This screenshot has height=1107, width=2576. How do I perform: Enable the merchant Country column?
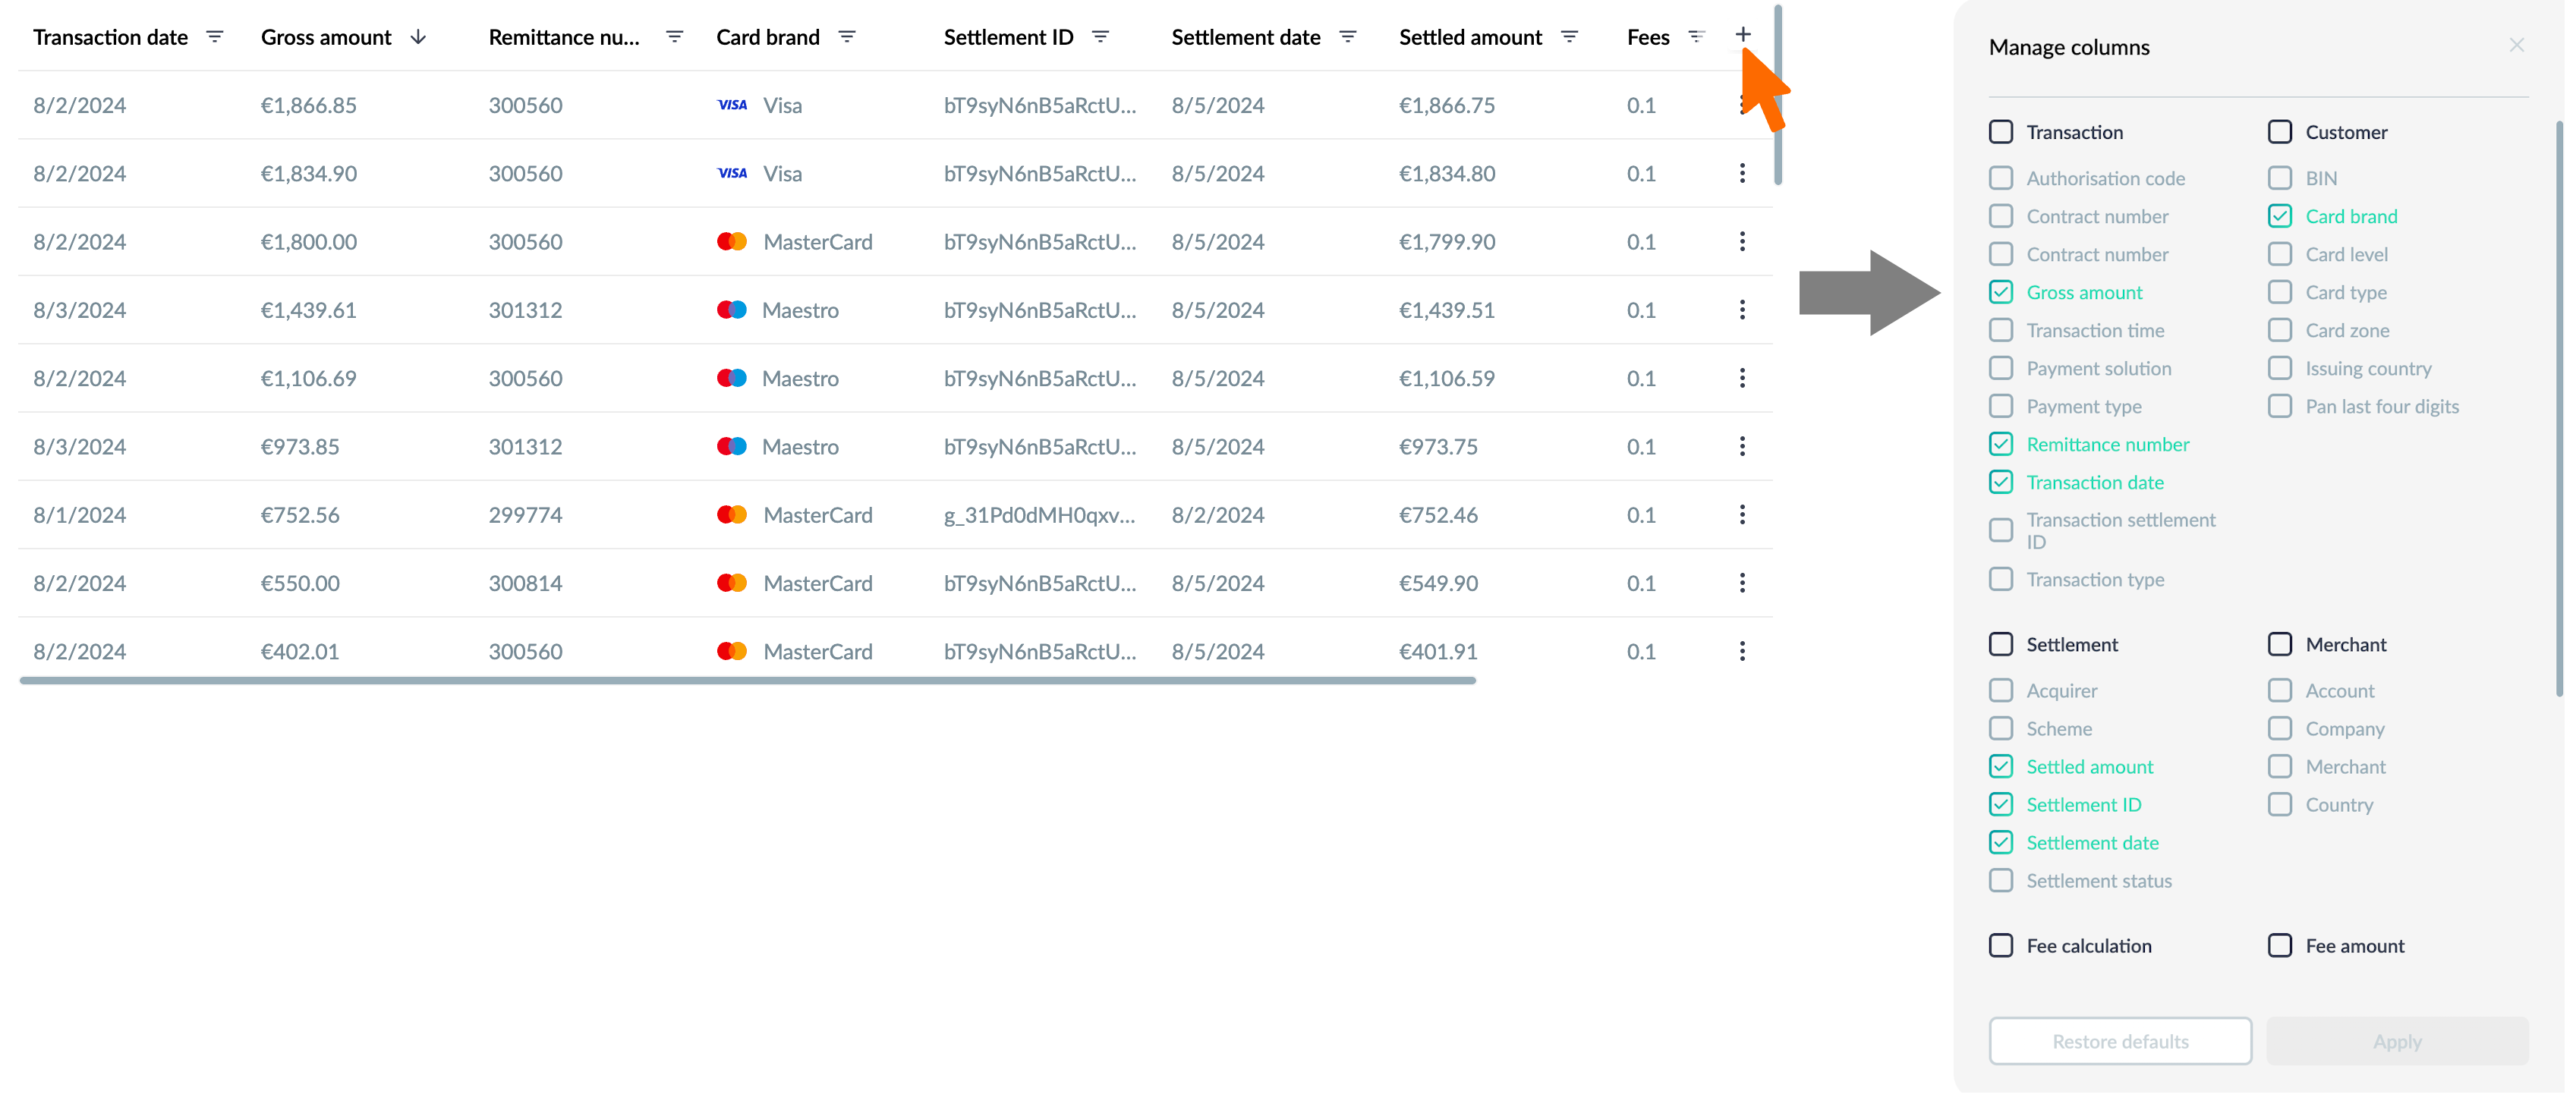point(2280,804)
